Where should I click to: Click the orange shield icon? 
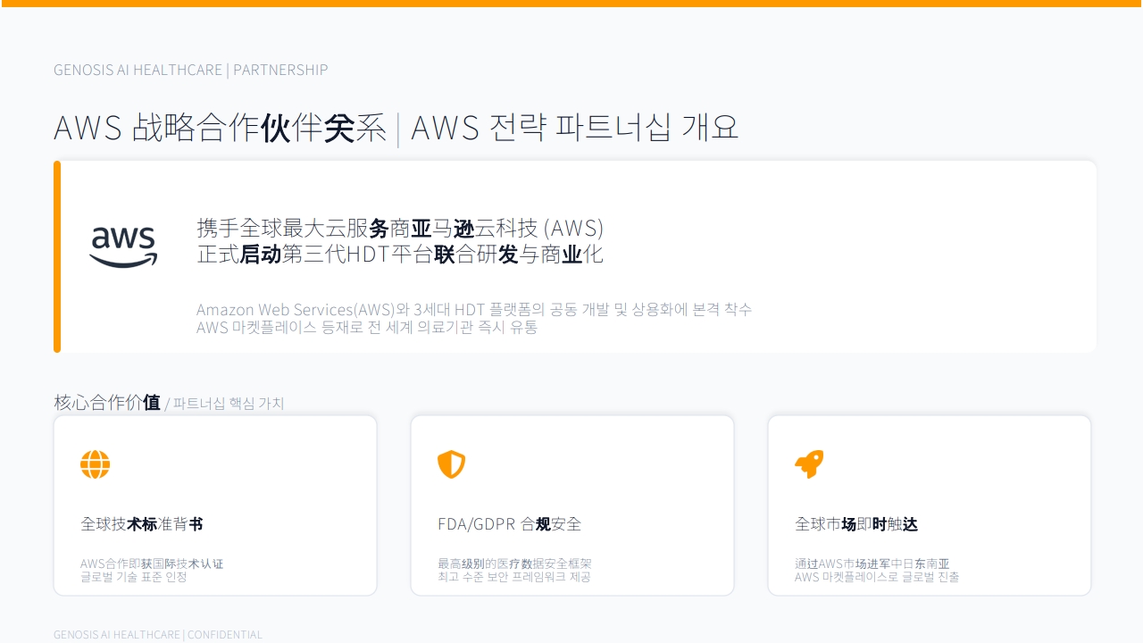(451, 464)
